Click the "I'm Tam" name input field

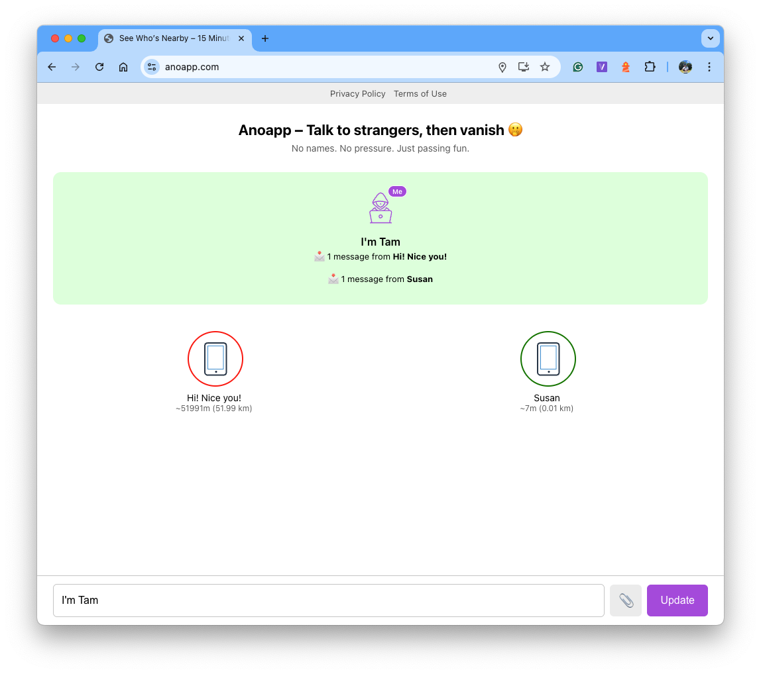(x=328, y=600)
